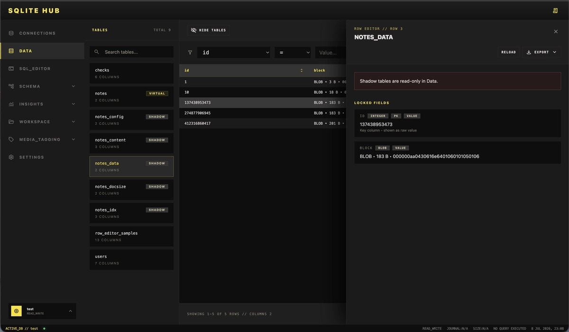
Task: Click the Insights chart icon
Action: [x=11, y=104]
